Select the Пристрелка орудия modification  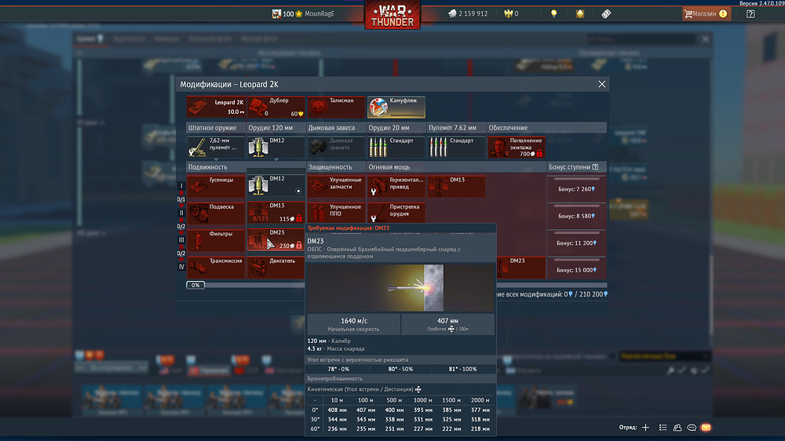[396, 212]
